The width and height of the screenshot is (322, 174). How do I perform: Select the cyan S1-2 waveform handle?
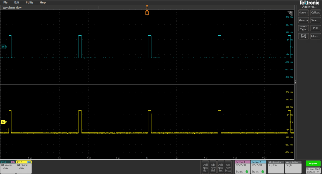click(4, 47)
